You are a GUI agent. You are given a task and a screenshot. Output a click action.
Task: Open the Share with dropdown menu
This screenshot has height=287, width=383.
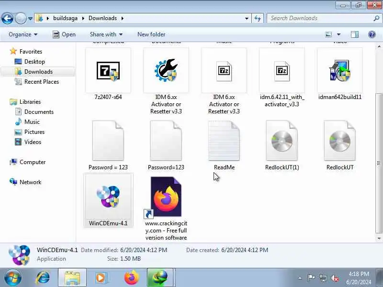(106, 34)
